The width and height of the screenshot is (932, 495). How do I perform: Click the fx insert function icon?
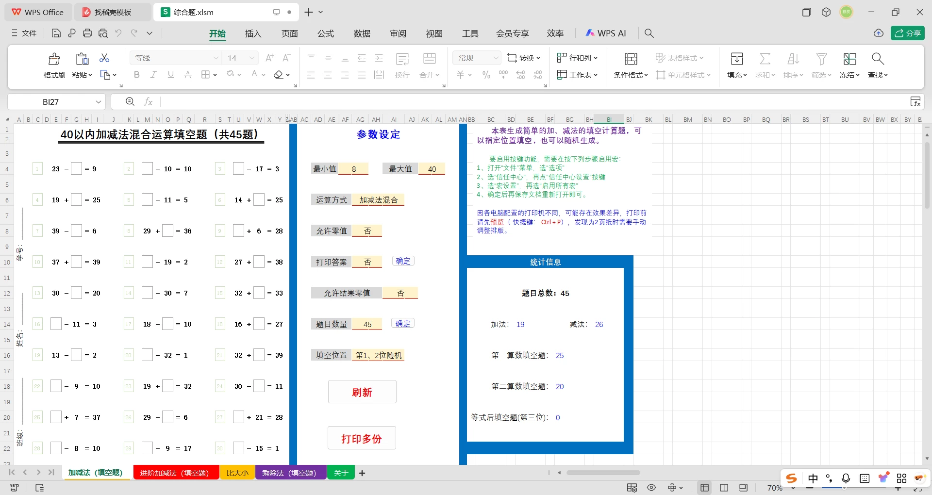coord(149,101)
